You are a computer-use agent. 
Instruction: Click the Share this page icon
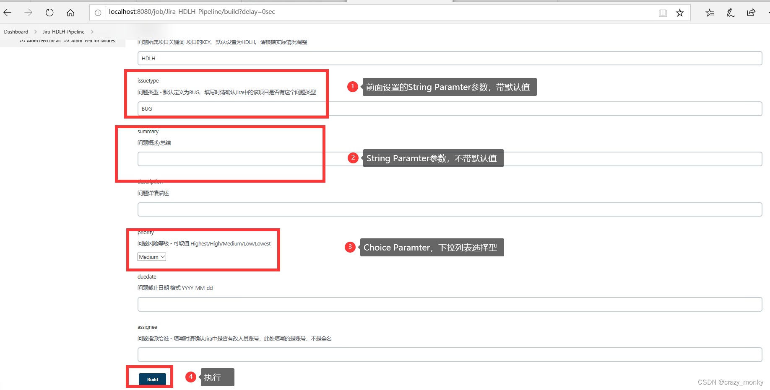pos(751,13)
